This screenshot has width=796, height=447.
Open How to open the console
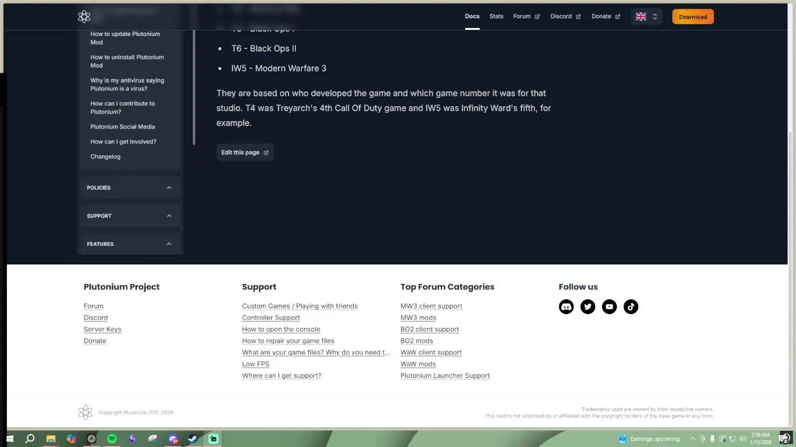pos(281,329)
